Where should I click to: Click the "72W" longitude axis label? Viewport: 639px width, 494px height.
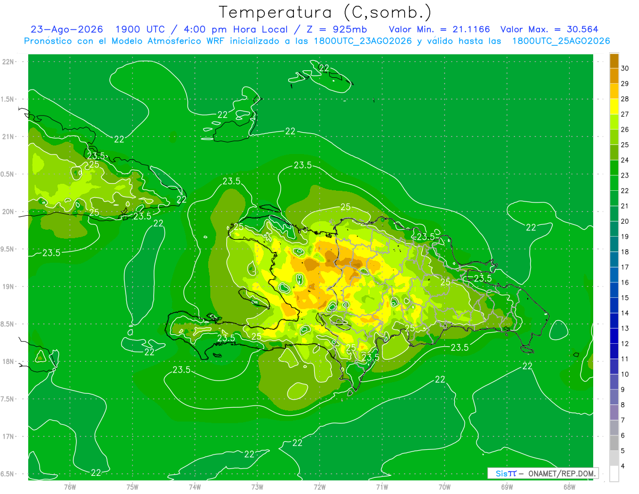pos(319,487)
